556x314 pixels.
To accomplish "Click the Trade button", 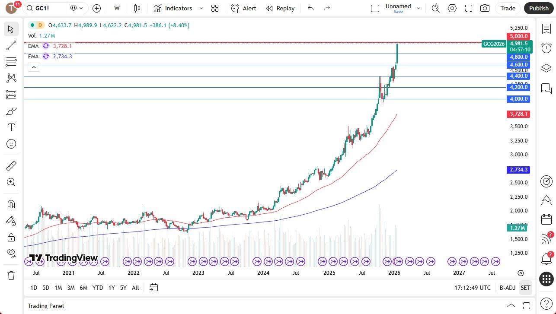I will tap(507, 8).
